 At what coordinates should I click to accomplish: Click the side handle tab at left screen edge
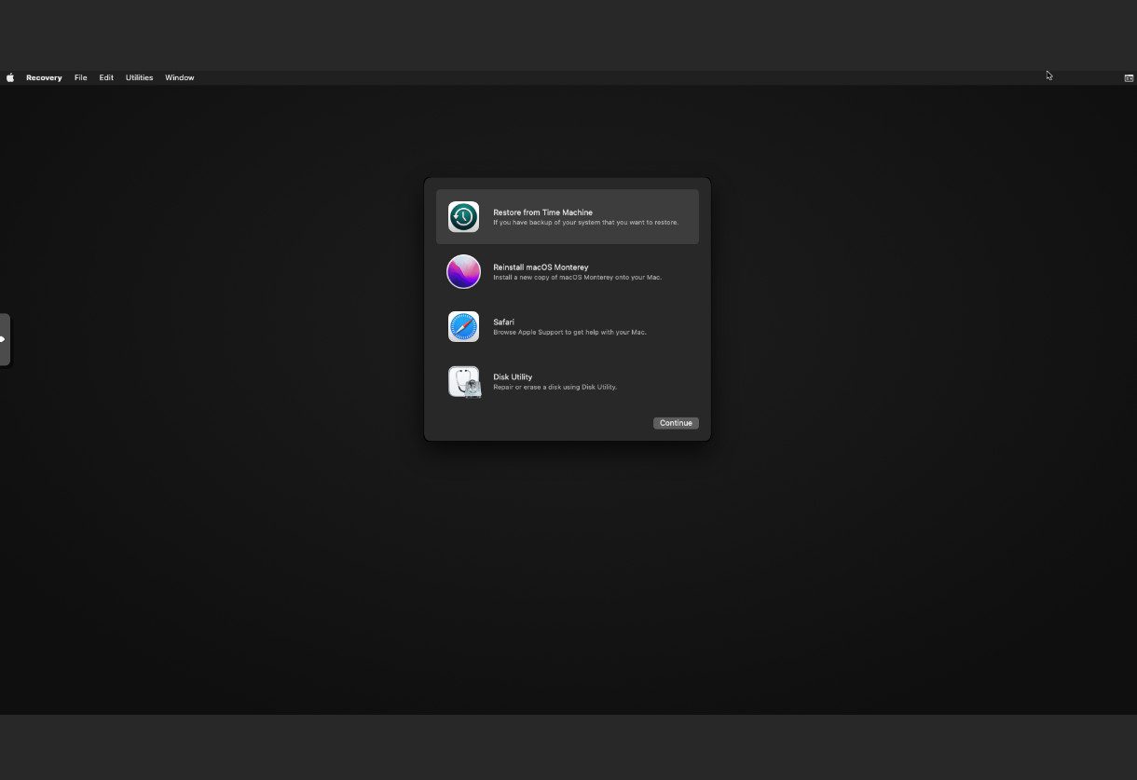coord(5,339)
